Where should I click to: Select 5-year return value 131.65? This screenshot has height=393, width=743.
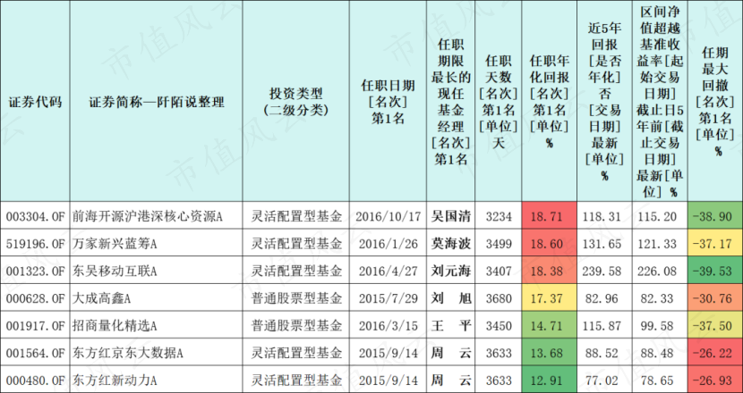pyautogui.click(x=604, y=243)
